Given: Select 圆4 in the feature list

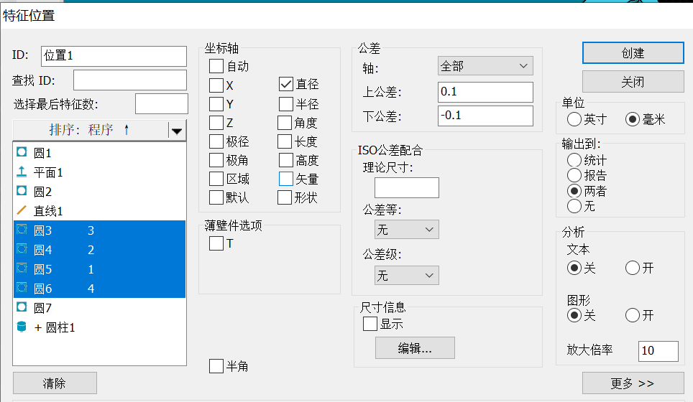Looking at the screenshot, I should click(43, 250).
